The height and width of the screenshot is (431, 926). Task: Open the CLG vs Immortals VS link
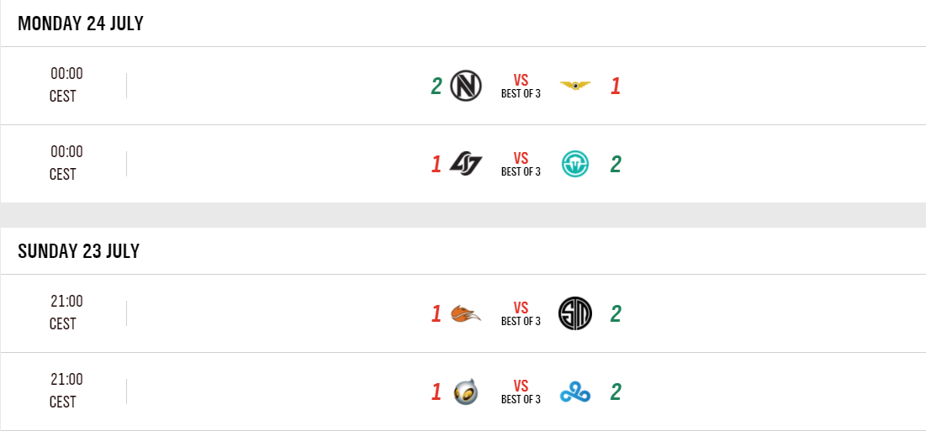tap(521, 159)
